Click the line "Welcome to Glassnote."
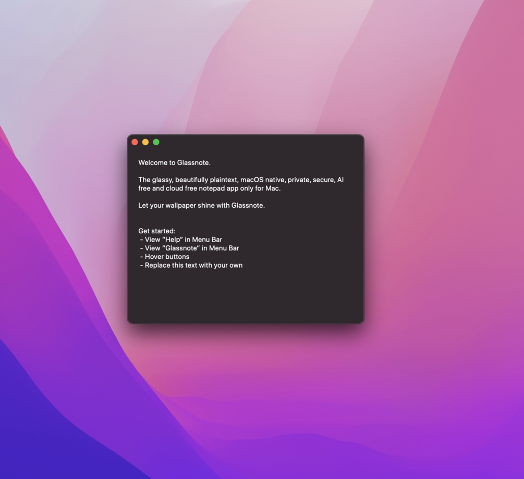 tap(175, 163)
